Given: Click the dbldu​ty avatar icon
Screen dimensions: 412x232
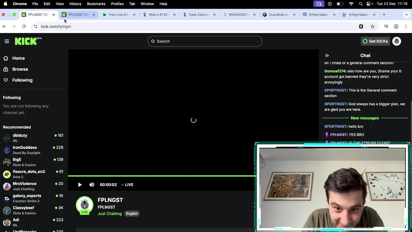Looking at the screenshot, I should pos(7,138).
